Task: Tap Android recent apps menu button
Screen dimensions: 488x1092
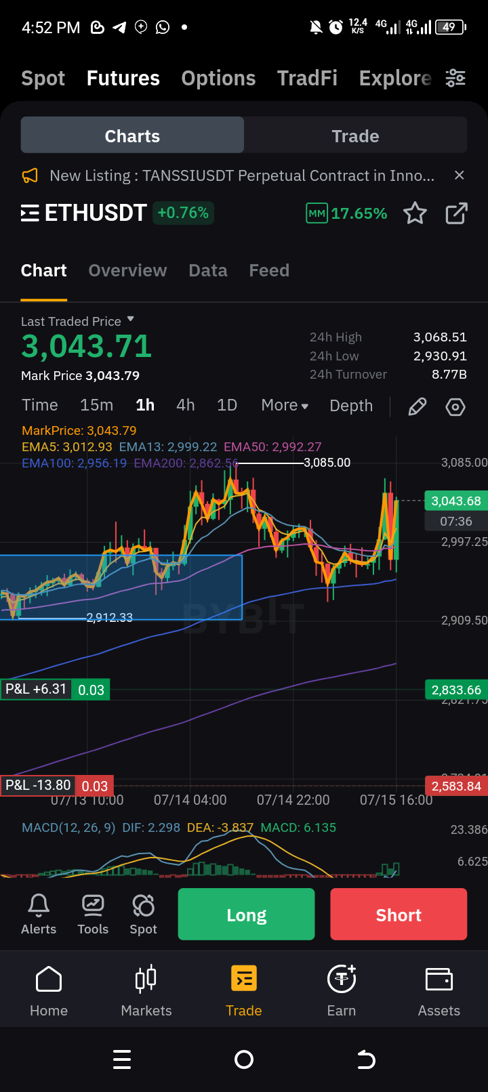Action: (x=122, y=1059)
